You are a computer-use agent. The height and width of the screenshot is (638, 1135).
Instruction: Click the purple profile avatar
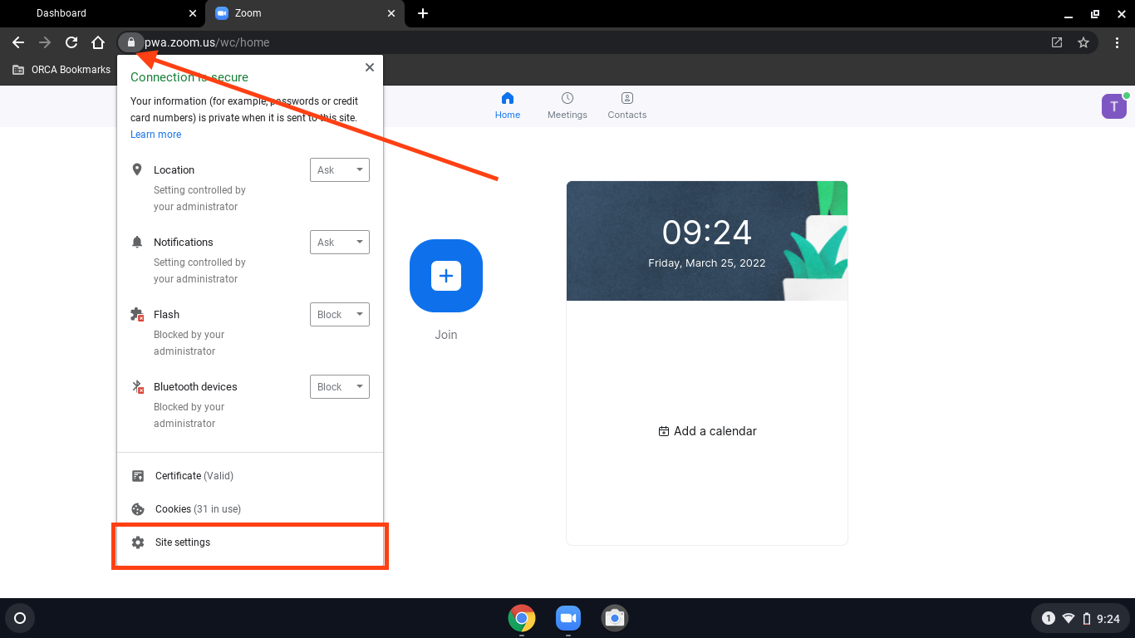(x=1113, y=106)
